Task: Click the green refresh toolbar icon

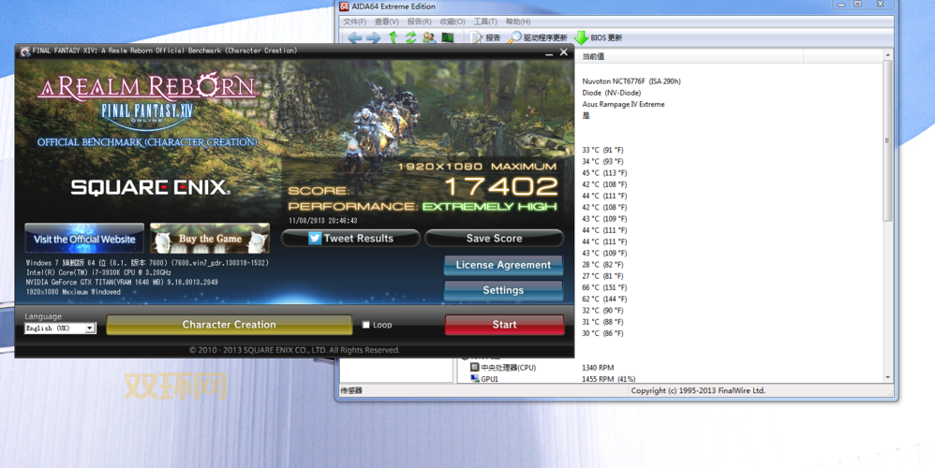Action: click(x=410, y=37)
